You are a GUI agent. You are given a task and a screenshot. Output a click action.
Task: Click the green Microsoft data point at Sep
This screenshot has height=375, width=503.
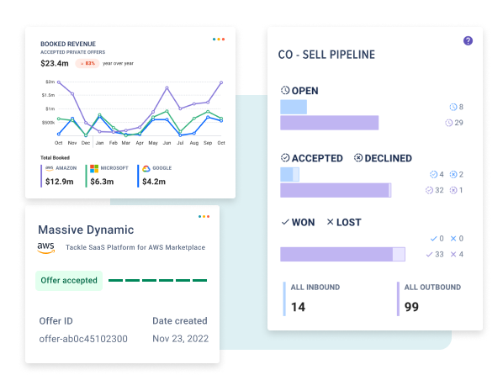click(208, 112)
